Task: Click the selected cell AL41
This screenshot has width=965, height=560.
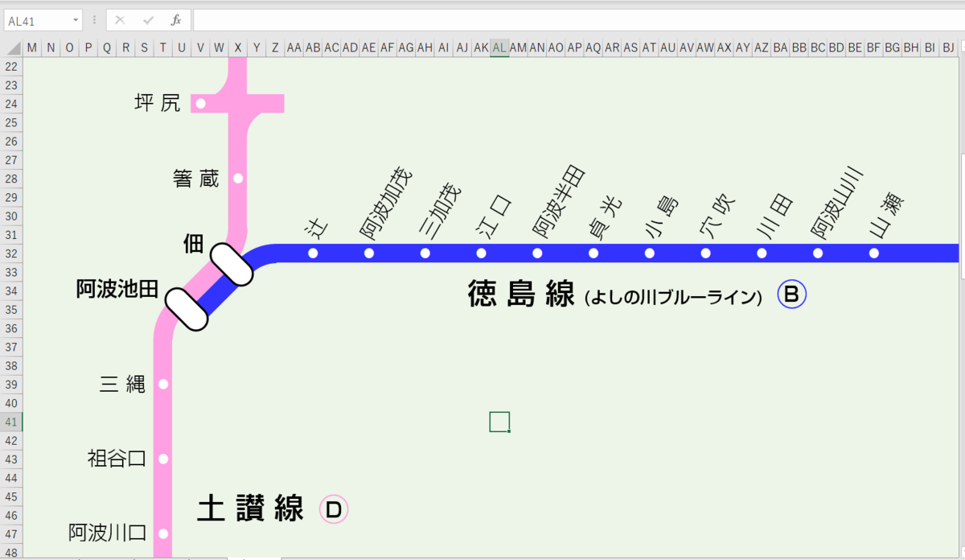Action: pos(499,422)
